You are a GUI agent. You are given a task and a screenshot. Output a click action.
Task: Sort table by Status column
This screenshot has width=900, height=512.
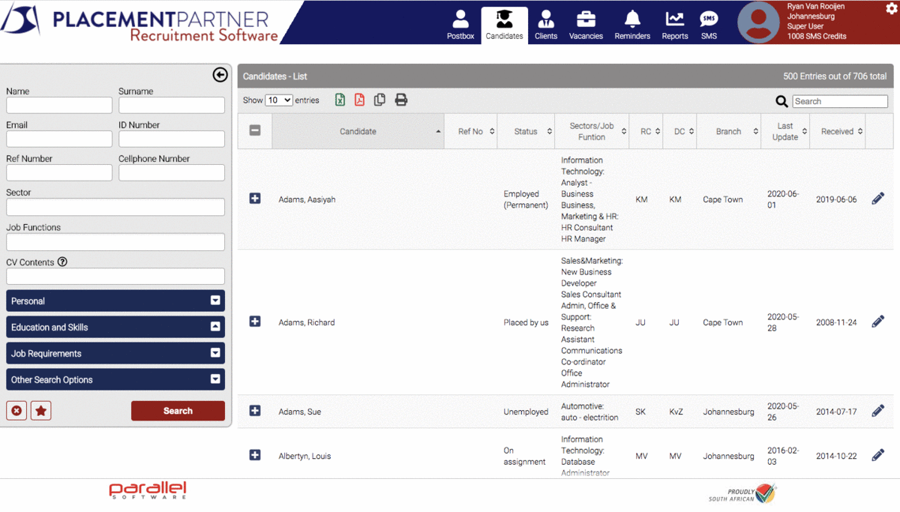click(526, 131)
